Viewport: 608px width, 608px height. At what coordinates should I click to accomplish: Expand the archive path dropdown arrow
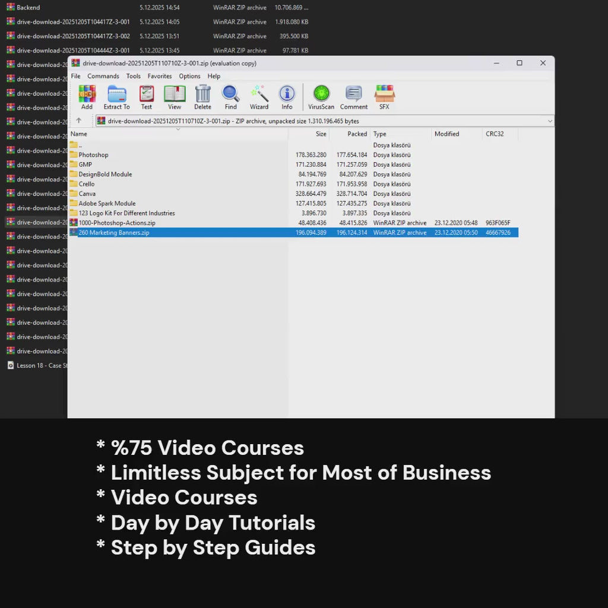(549, 121)
